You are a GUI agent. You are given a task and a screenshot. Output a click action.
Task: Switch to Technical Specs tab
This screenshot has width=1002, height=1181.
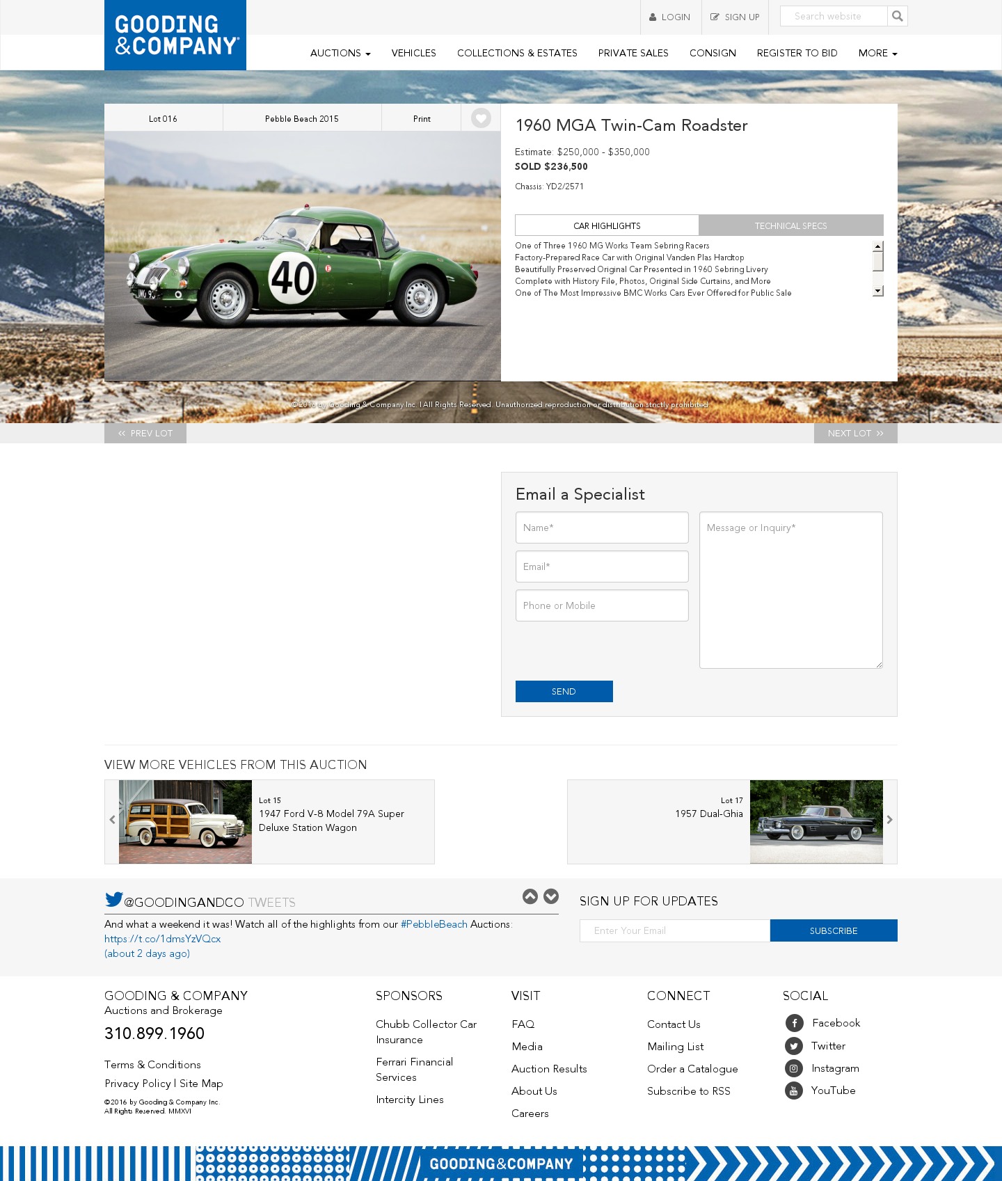click(791, 225)
